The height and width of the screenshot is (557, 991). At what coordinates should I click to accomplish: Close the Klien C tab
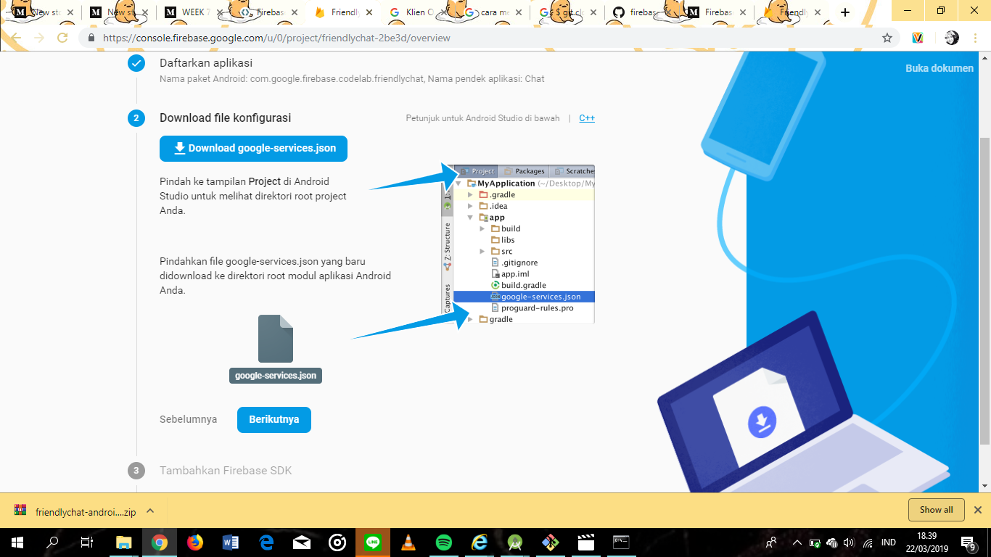point(444,12)
